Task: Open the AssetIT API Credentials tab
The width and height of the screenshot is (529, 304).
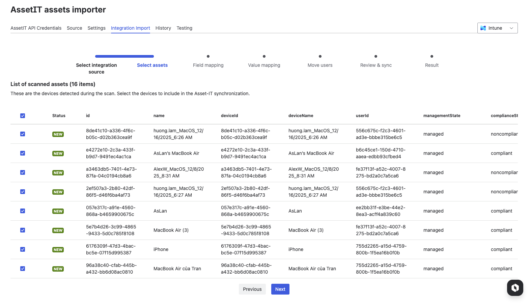Action: click(x=36, y=28)
